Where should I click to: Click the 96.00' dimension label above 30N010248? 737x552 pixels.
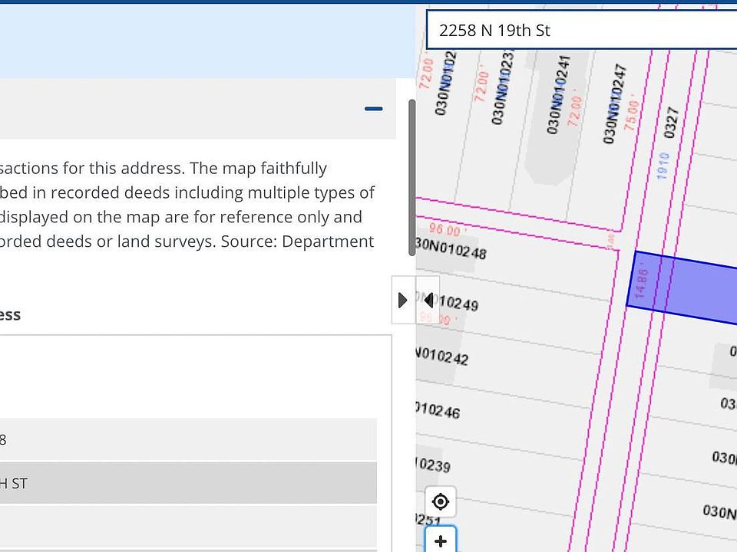pos(448,230)
